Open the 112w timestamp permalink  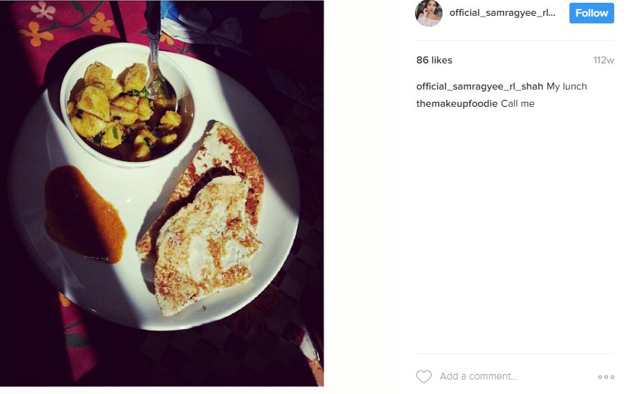tap(604, 60)
